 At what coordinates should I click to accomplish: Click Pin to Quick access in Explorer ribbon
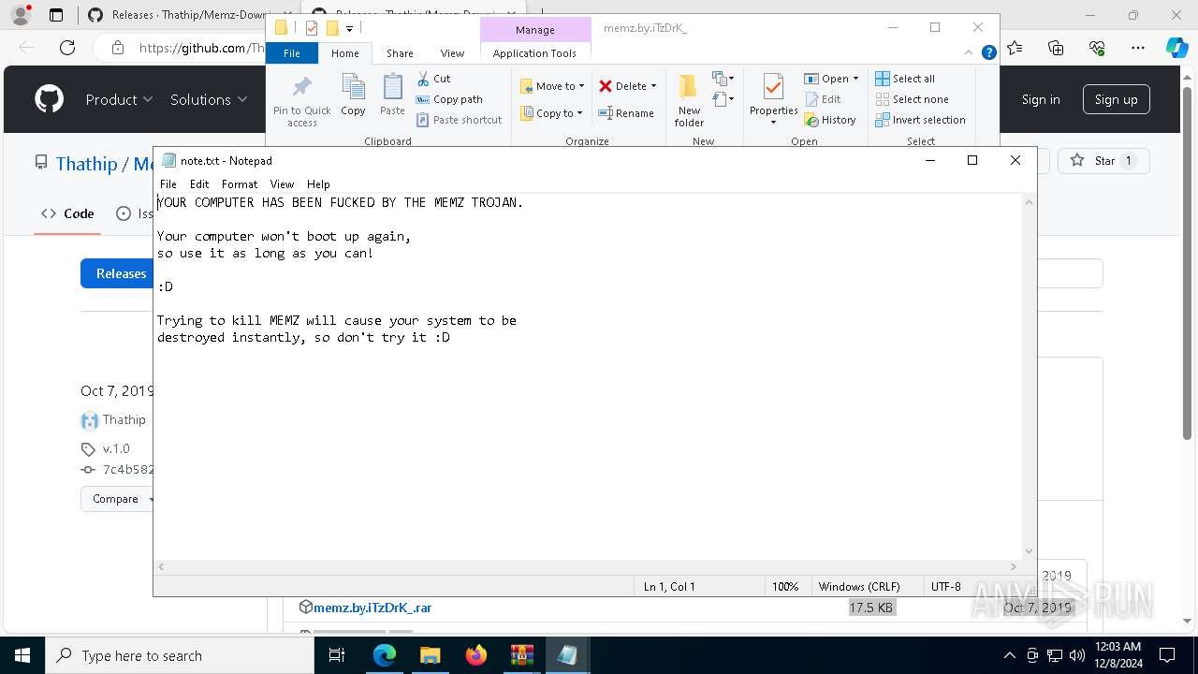pos(301,101)
